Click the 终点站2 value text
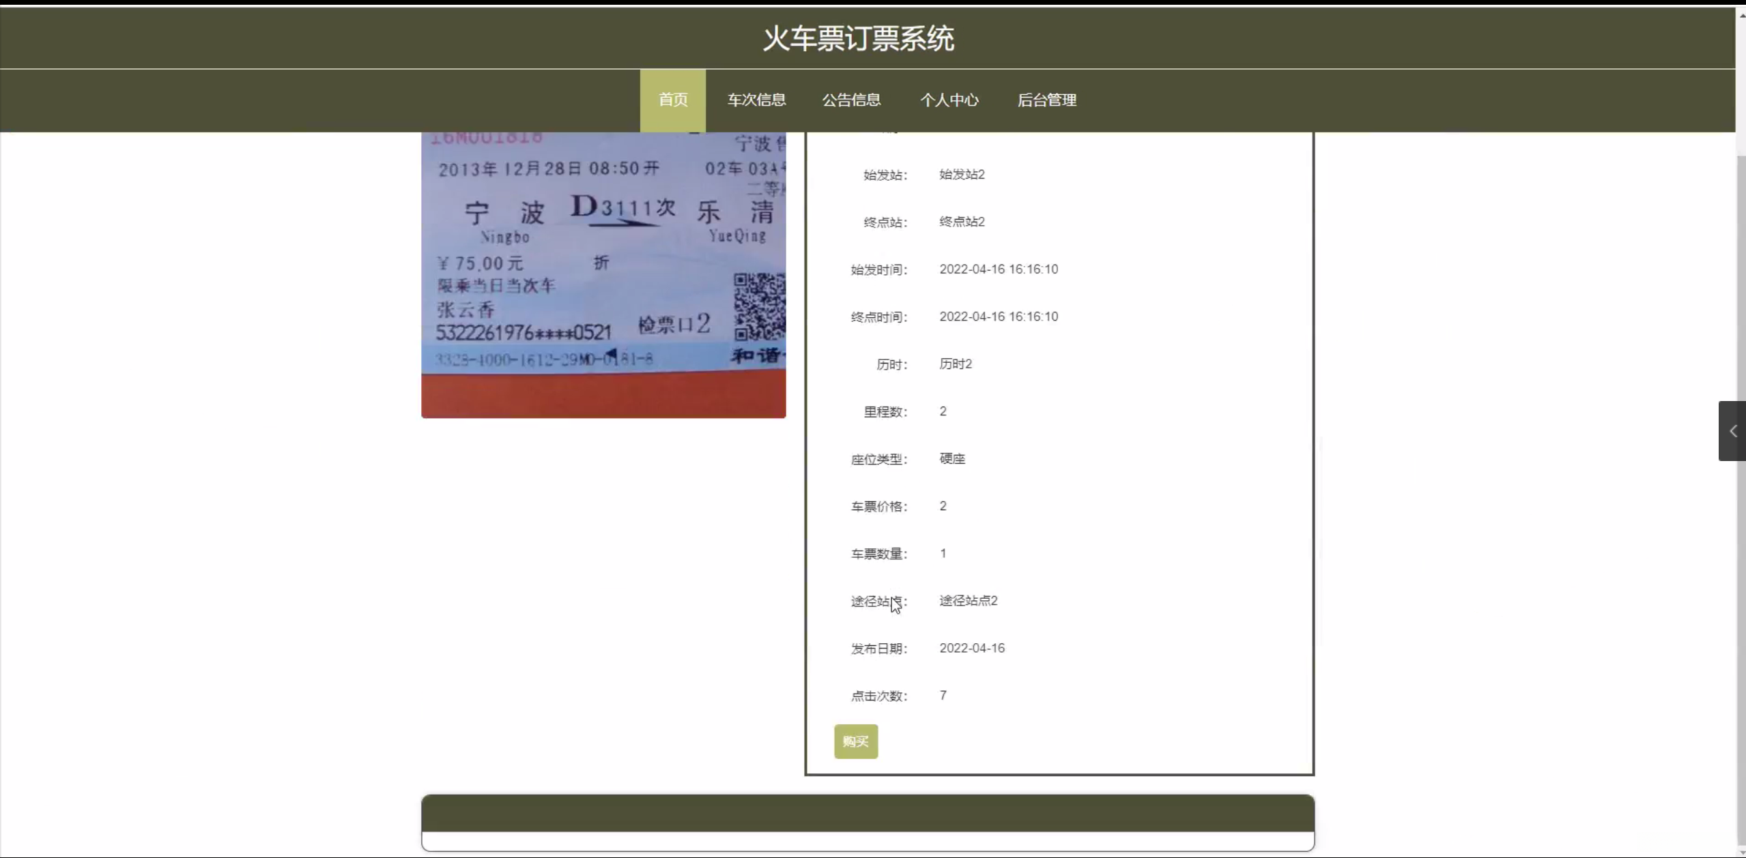Viewport: 1746px width, 858px height. tap(962, 222)
